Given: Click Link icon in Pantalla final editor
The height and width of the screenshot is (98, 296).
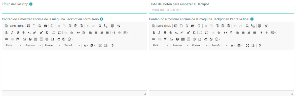Looking at the screenshot, I should pyautogui.click(x=154, y=39).
